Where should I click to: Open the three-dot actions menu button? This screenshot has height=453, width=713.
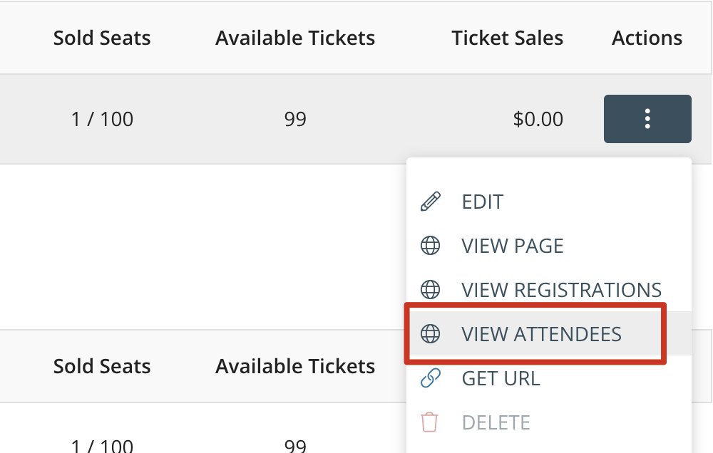pyautogui.click(x=647, y=119)
